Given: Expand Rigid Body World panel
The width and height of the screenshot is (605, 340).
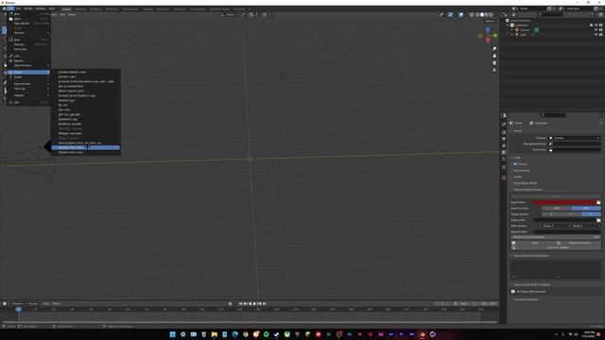Looking at the screenshot, I should point(525,183).
